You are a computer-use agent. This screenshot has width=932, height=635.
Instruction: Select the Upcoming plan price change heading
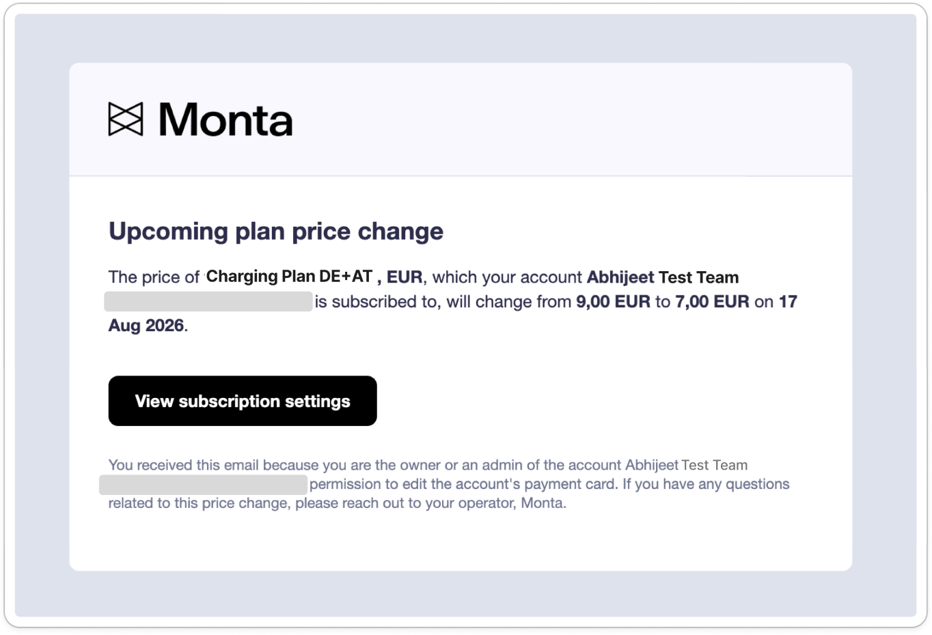(276, 231)
